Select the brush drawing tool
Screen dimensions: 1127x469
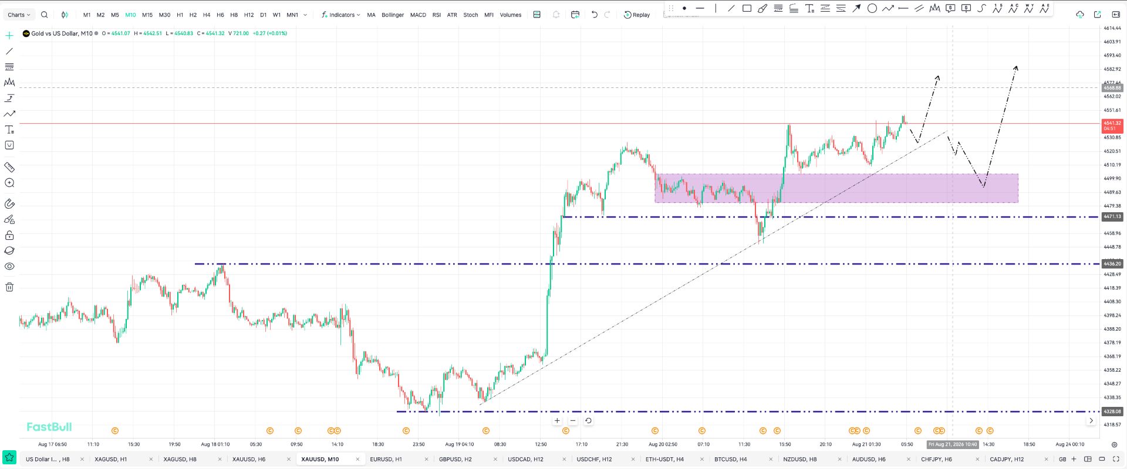click(x=762, y=8)
